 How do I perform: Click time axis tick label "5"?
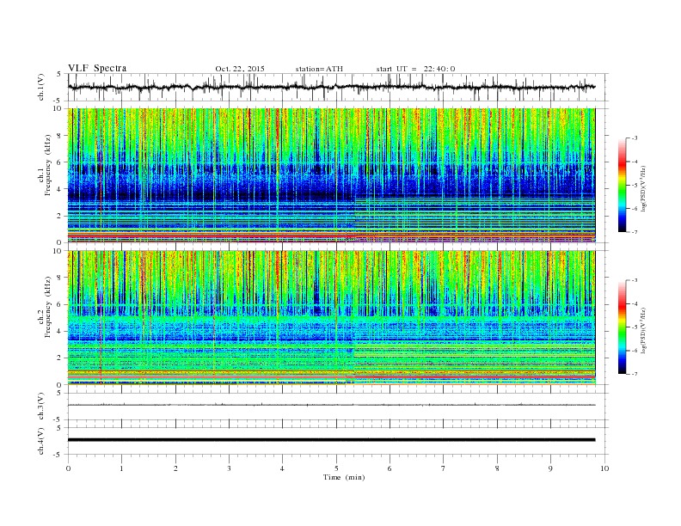point(336,468)
